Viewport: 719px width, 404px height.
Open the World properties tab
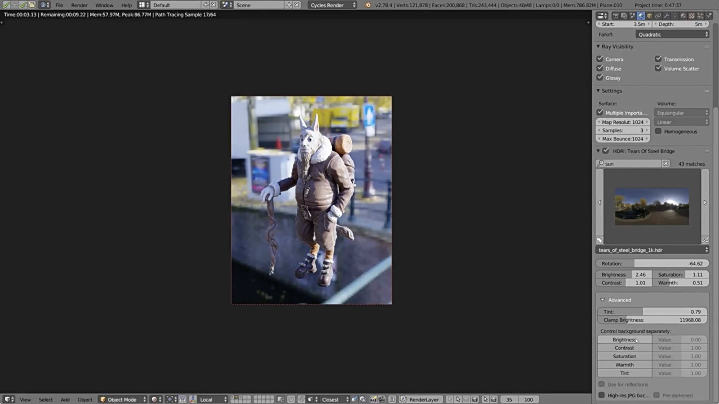641,16
